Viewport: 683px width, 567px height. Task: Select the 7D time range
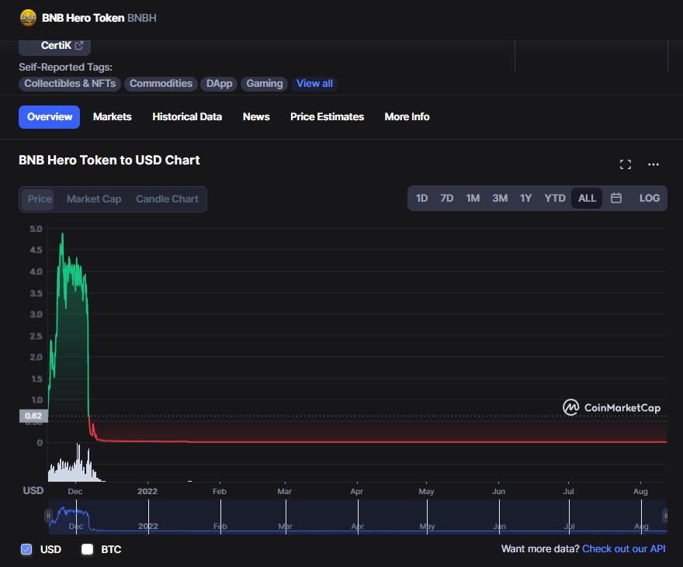point(447,198)
